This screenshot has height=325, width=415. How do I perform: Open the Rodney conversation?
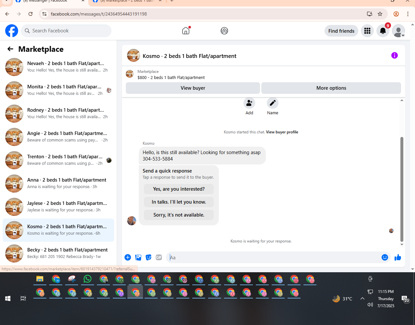58,114
